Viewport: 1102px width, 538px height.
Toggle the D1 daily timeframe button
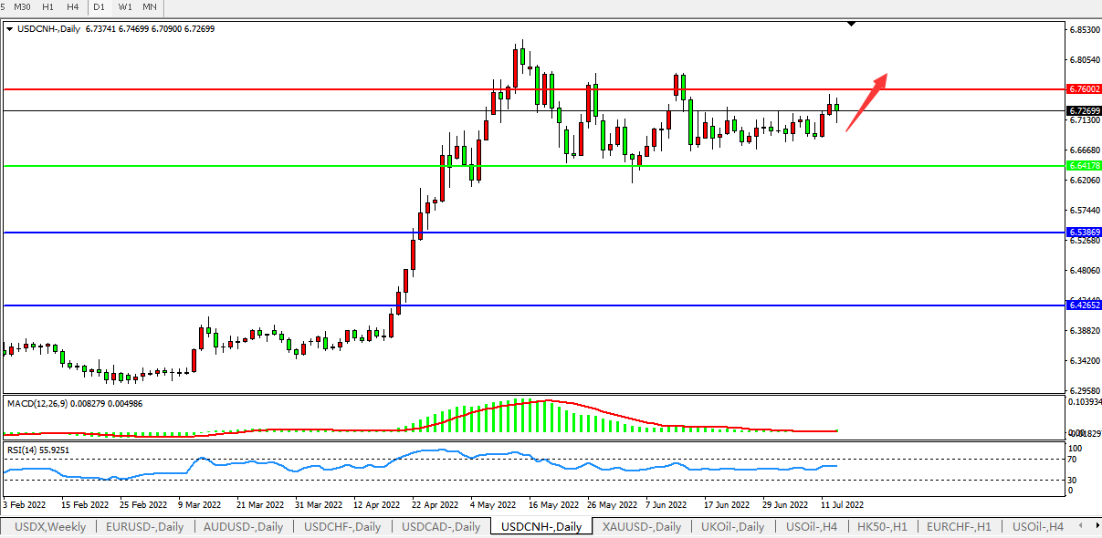pyautogui.click(x=99, y=7)
